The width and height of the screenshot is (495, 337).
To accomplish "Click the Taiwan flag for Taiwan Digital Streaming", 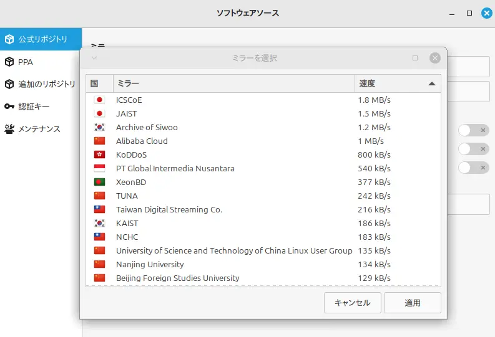I will tap(99, 209).
